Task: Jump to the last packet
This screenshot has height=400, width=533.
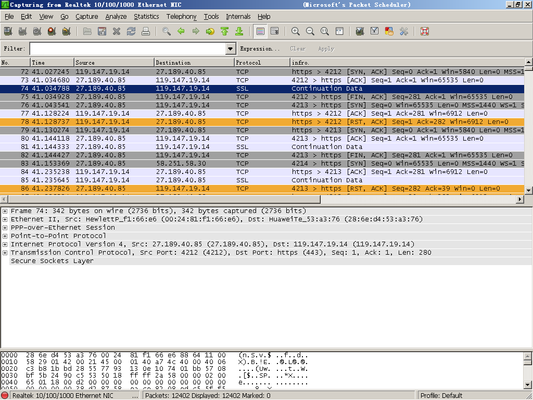Action: click(x=239, y=31)
